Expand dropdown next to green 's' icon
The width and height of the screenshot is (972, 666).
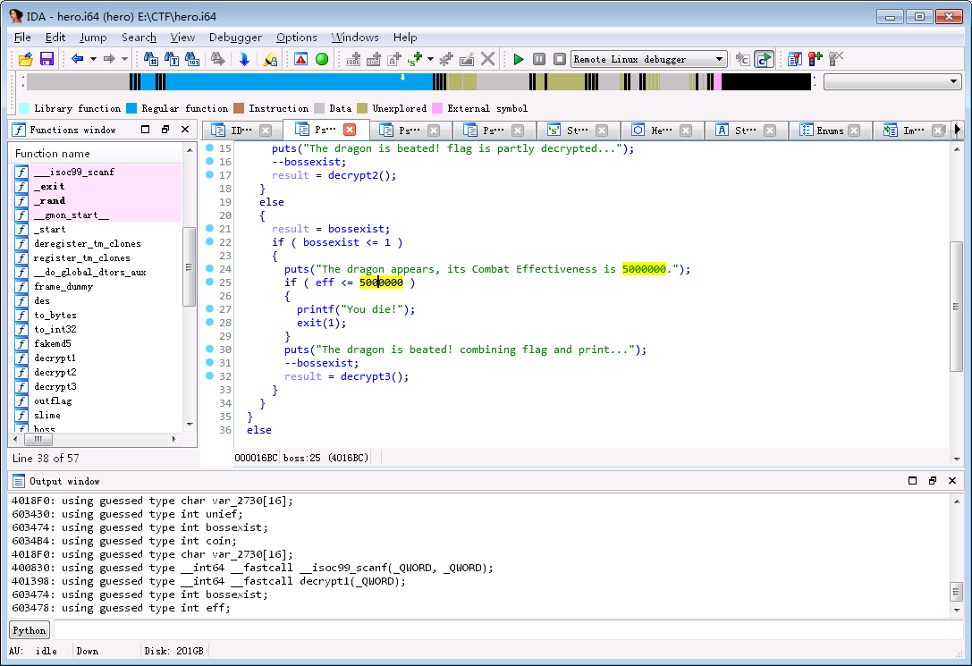430,59
